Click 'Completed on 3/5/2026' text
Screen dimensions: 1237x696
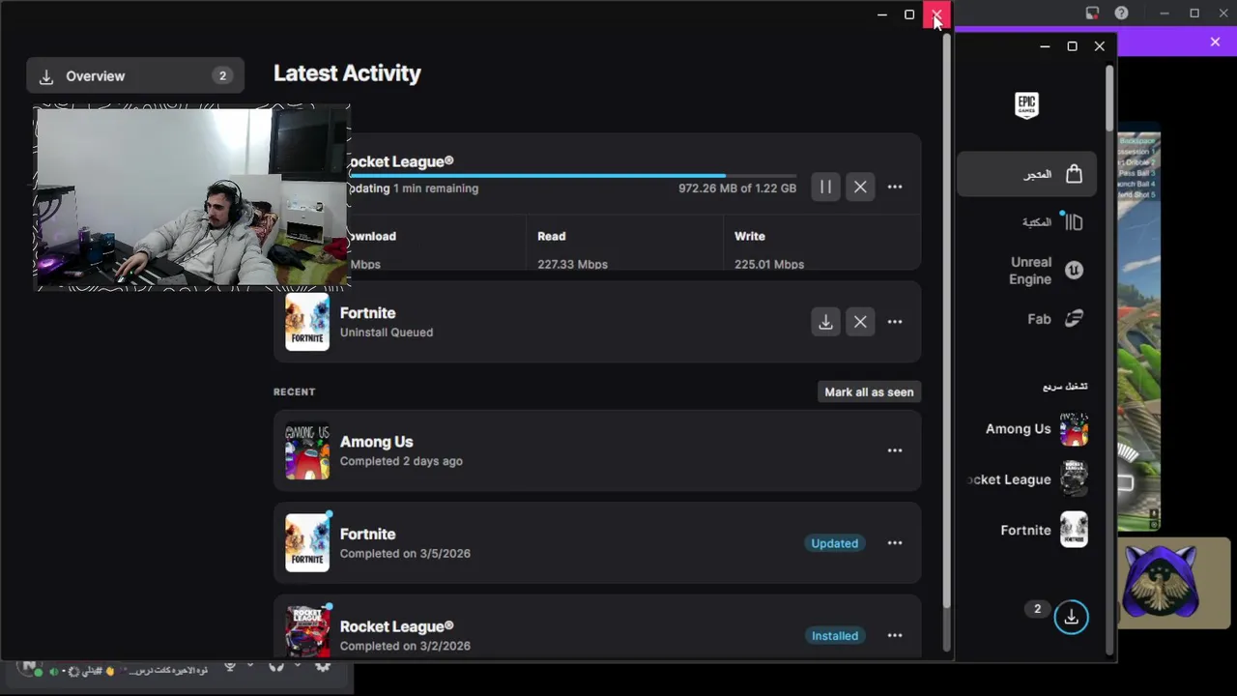click(405, 554)
